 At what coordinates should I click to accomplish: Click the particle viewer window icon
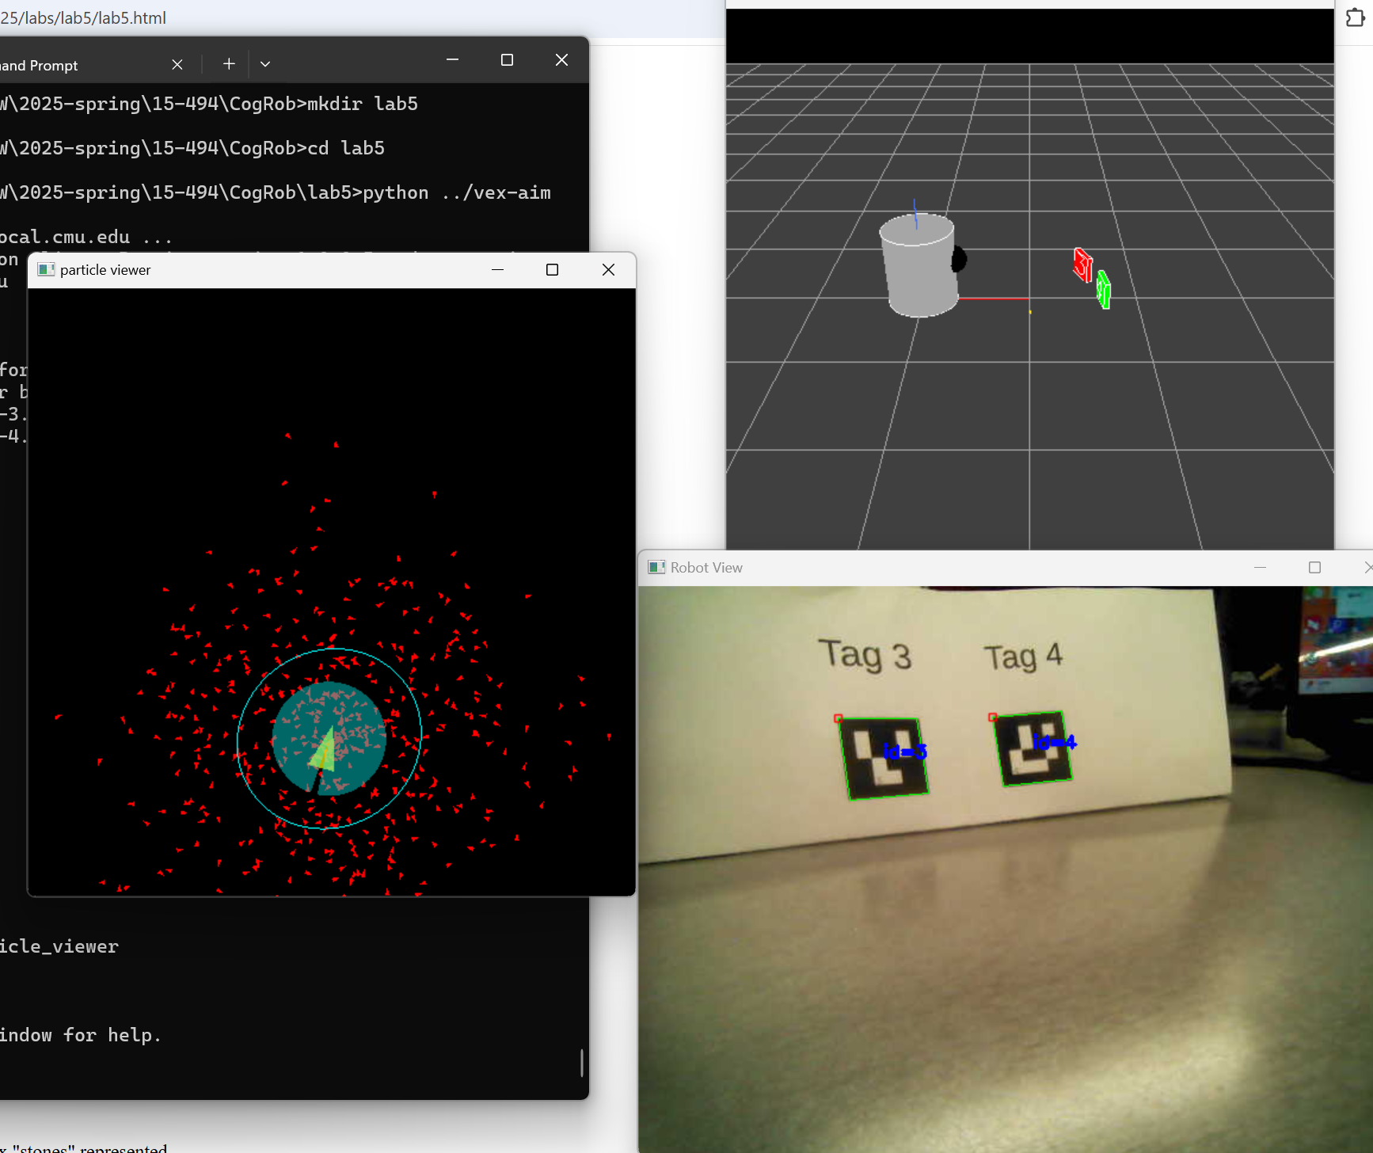click(x=46, y=270)
